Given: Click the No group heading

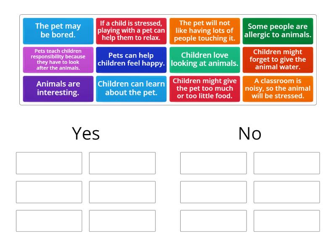Looking at the screenshot, I should coord(250,134).
